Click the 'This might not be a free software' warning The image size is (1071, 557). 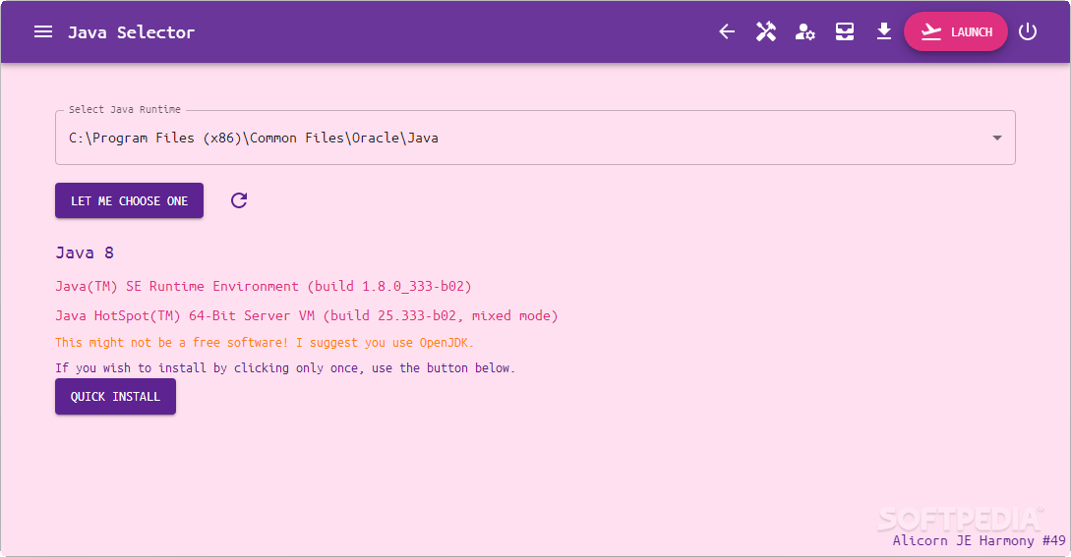click(x=265, y=342)
